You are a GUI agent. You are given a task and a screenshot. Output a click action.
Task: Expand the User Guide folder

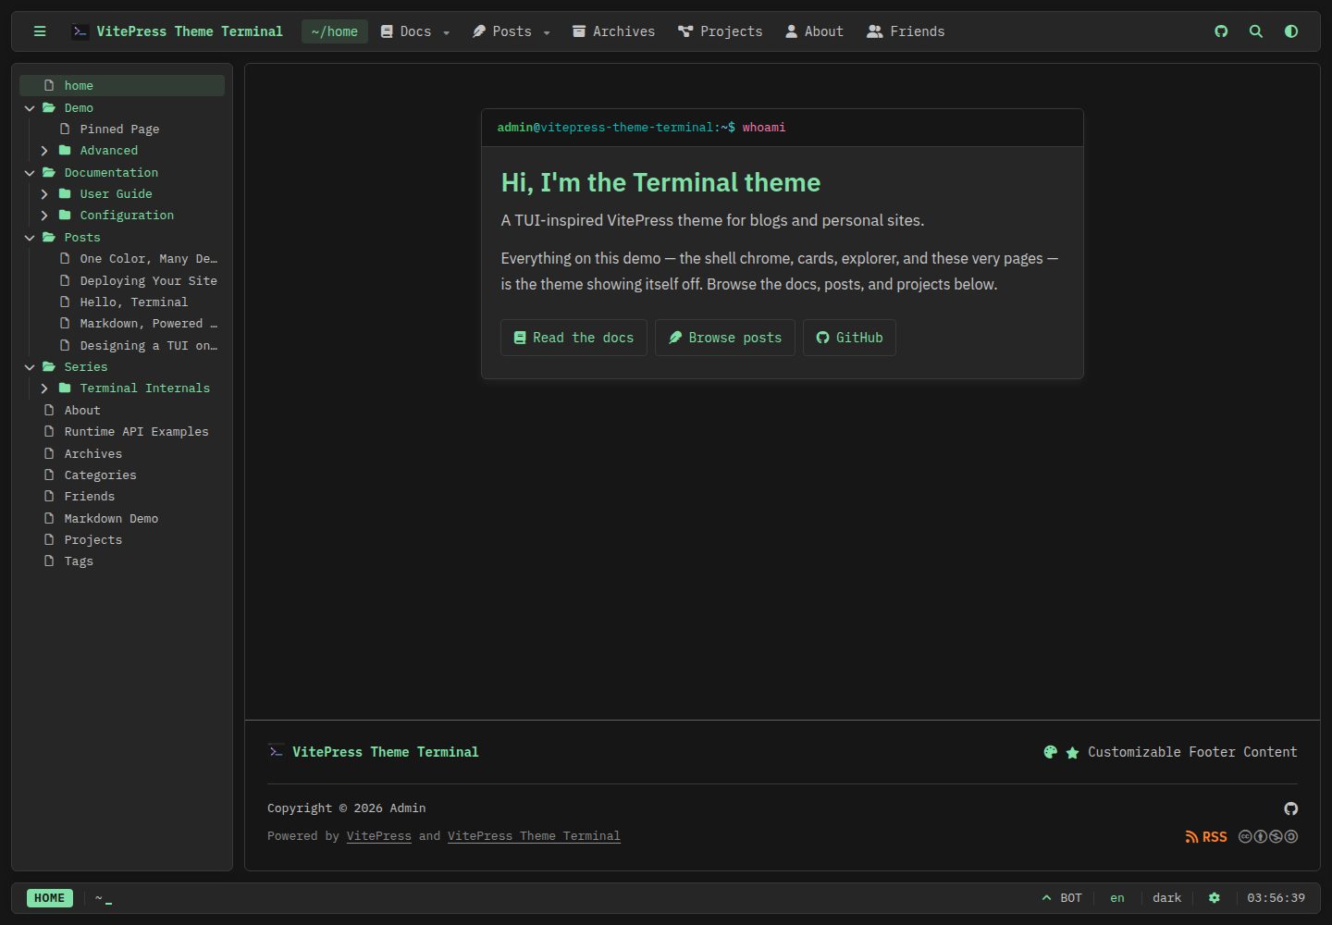pyautogui.click(x=122, y=194)
